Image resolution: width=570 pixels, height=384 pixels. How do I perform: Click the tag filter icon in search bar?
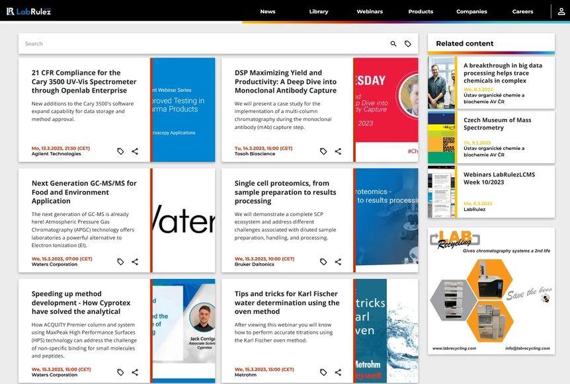tap(408, 44)
